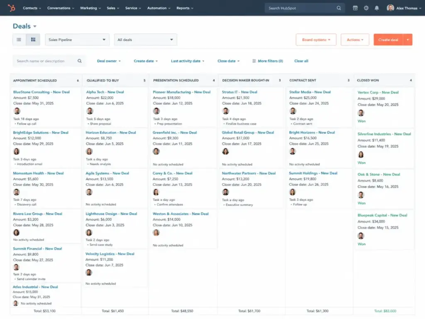
Task: Open the Automation menu
Action: pyautogui.click(x=159, y=8)
